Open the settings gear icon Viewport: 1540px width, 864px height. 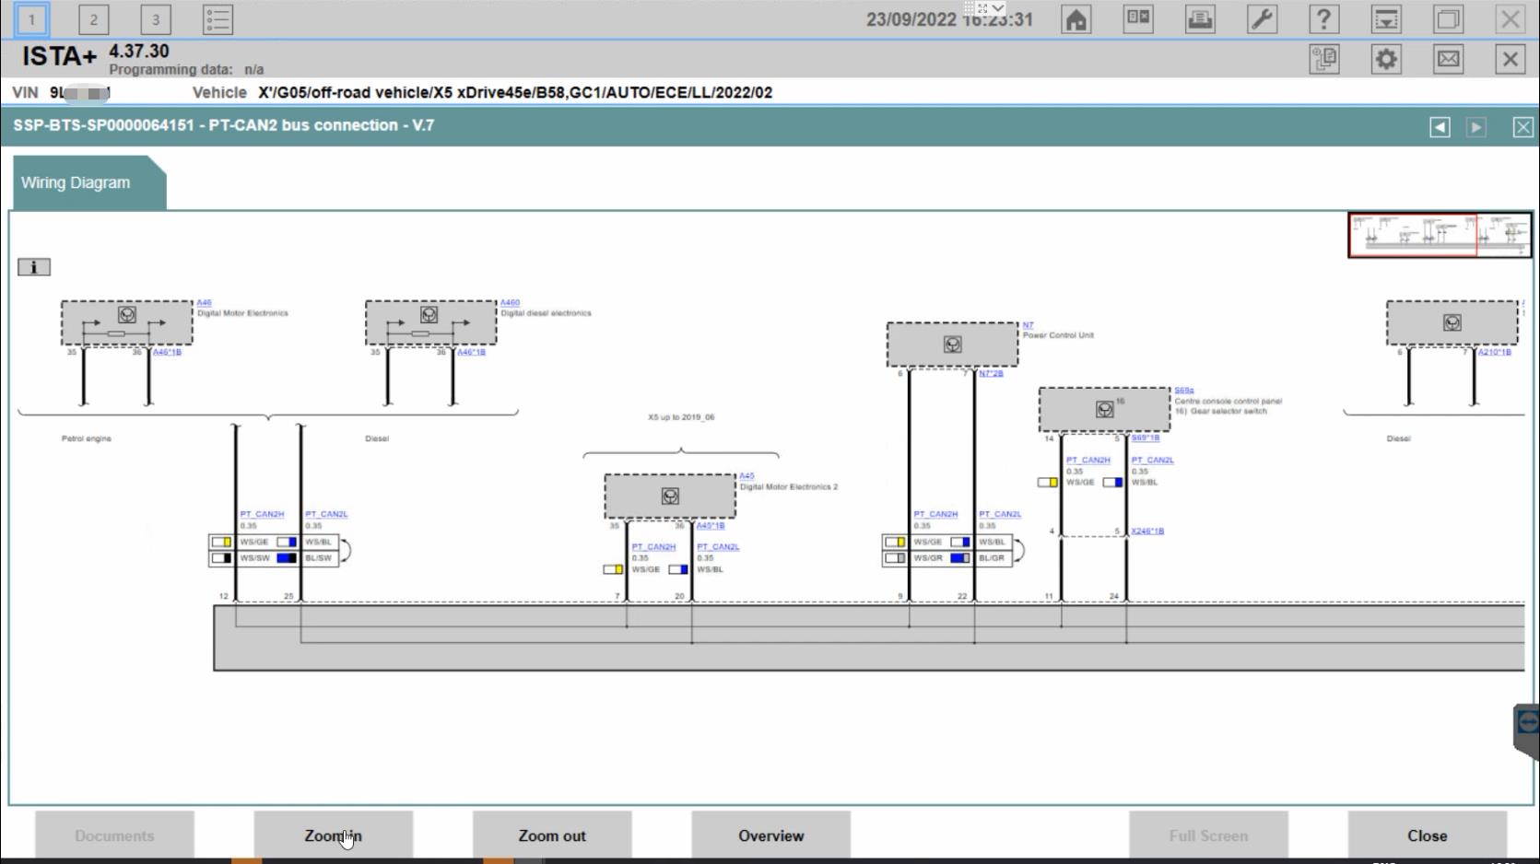point(1386,60)
